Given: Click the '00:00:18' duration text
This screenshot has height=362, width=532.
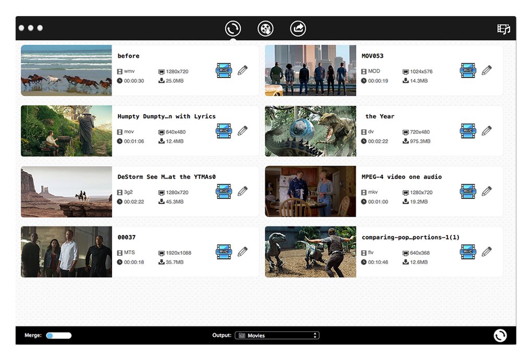Looking at the screenshot, I should coord(134,262).
